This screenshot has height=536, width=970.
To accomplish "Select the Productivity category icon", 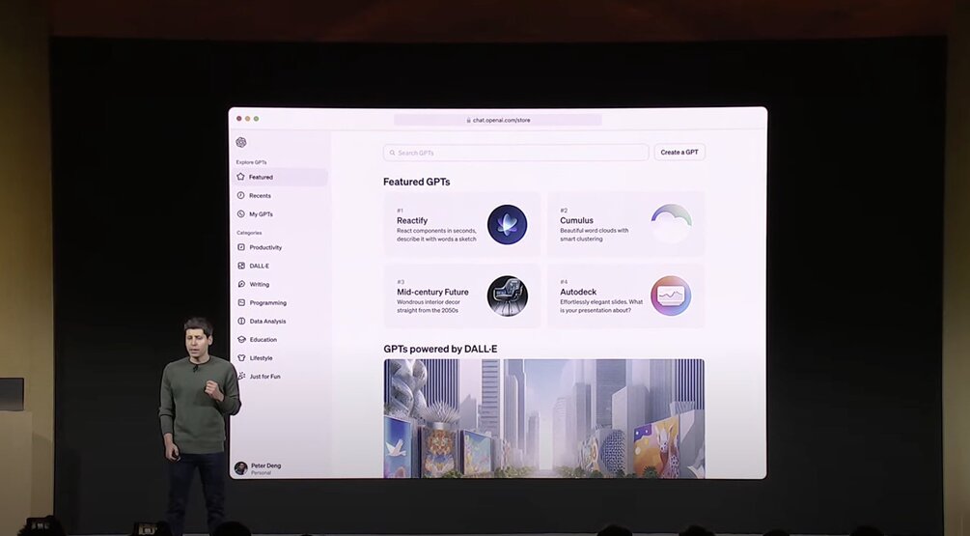I will click(x=241, y=247).
